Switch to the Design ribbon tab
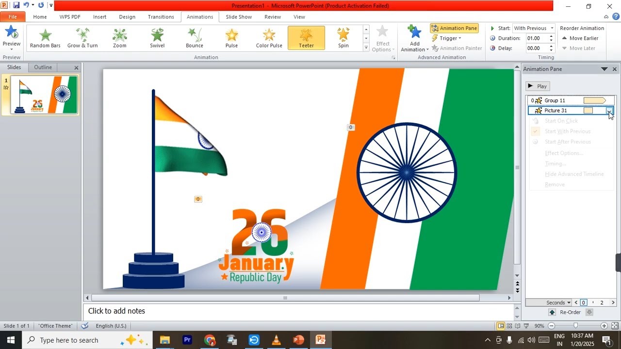The width and height of the screenshot is (621, 349). pyautogui.click(x=127, y=16)
